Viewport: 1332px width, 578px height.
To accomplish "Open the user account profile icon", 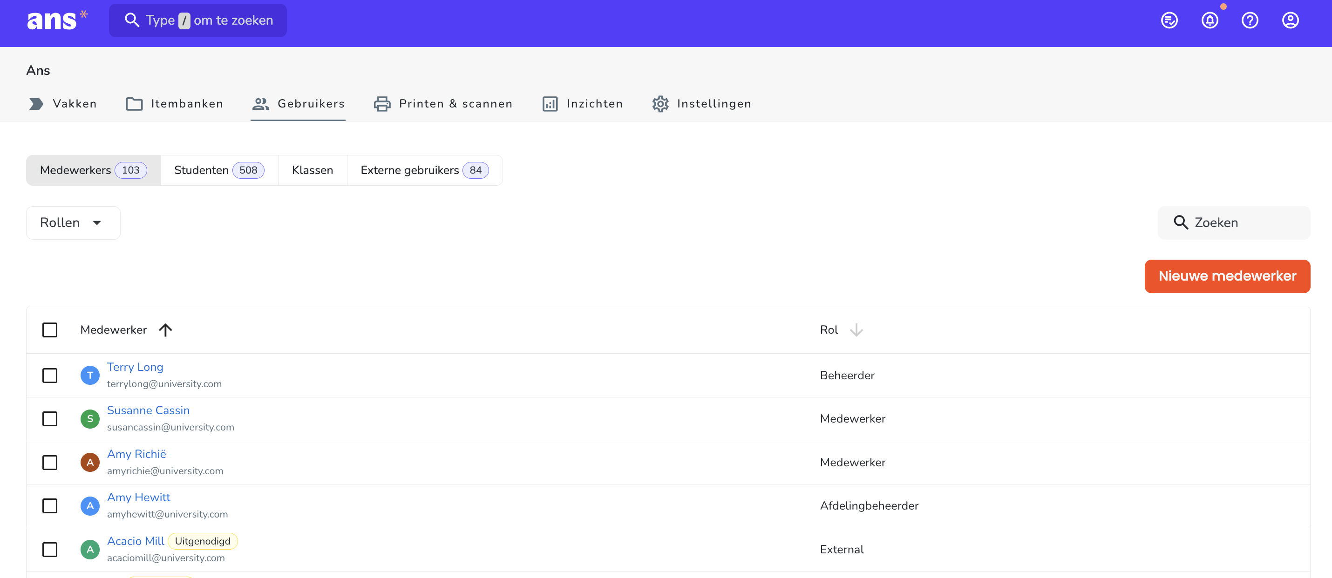I will pos(1290,20).
